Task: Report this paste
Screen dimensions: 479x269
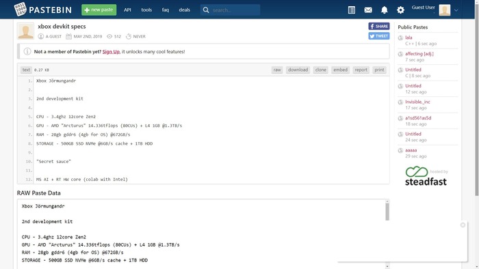Action: [x=361, y=70]
